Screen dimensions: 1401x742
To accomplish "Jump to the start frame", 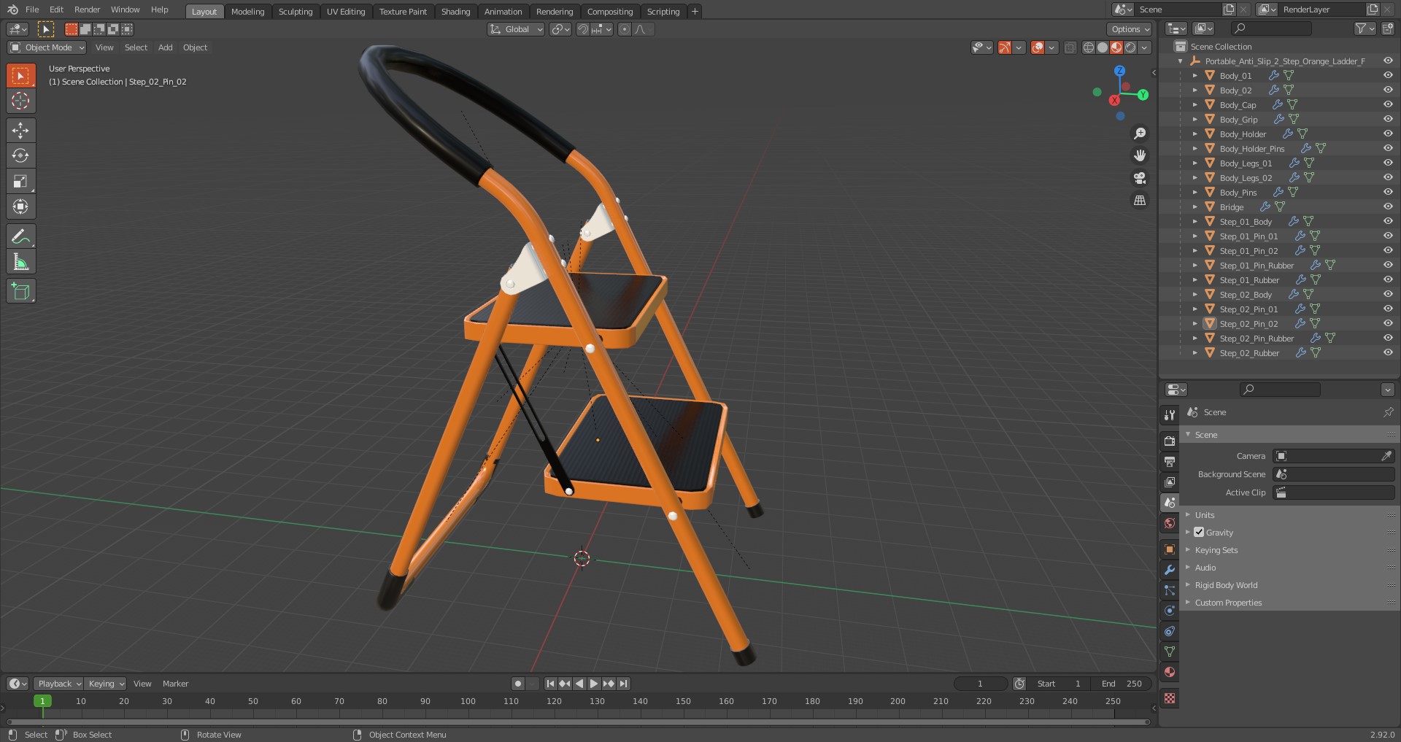I will coord(550,684).
